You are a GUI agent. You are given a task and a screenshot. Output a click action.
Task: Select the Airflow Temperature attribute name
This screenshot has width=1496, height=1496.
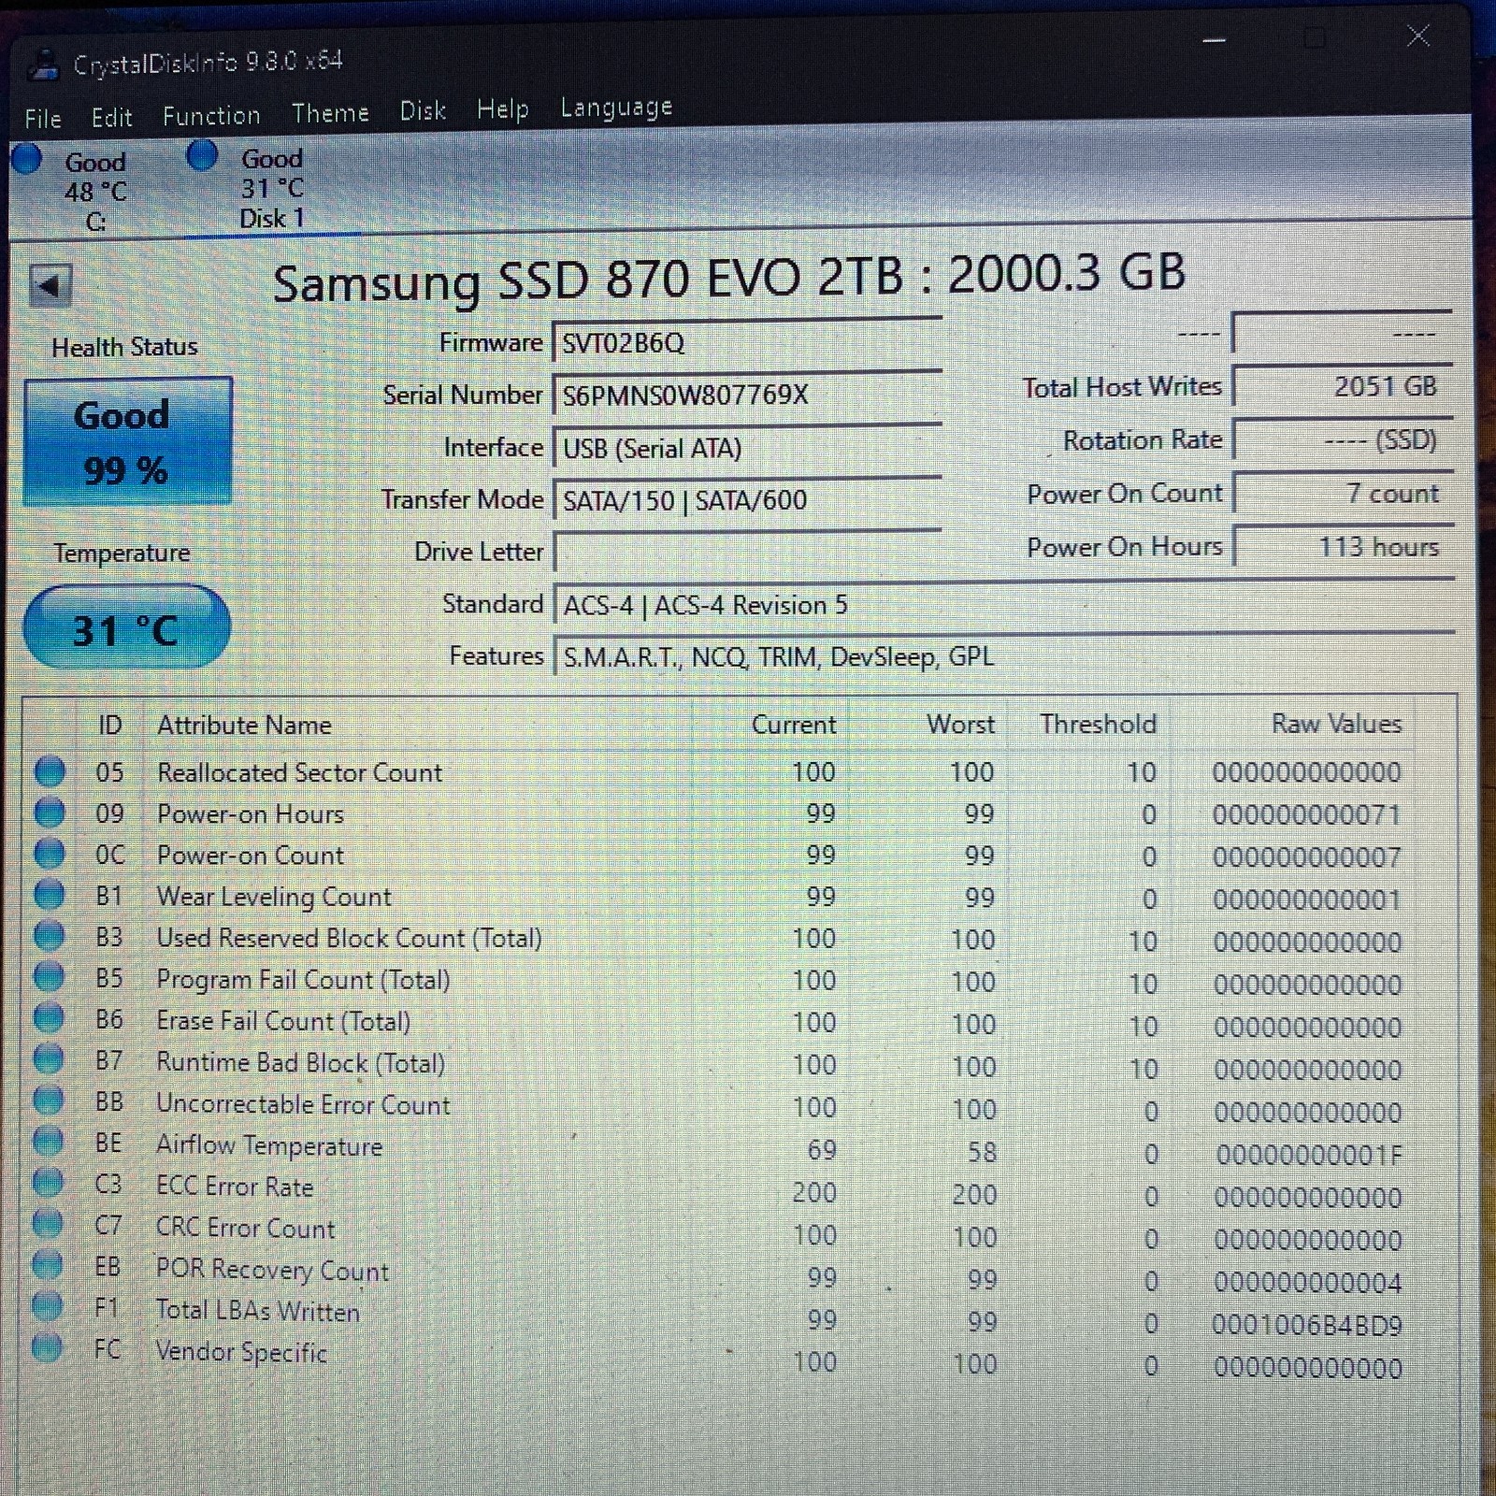(269, 1145)
